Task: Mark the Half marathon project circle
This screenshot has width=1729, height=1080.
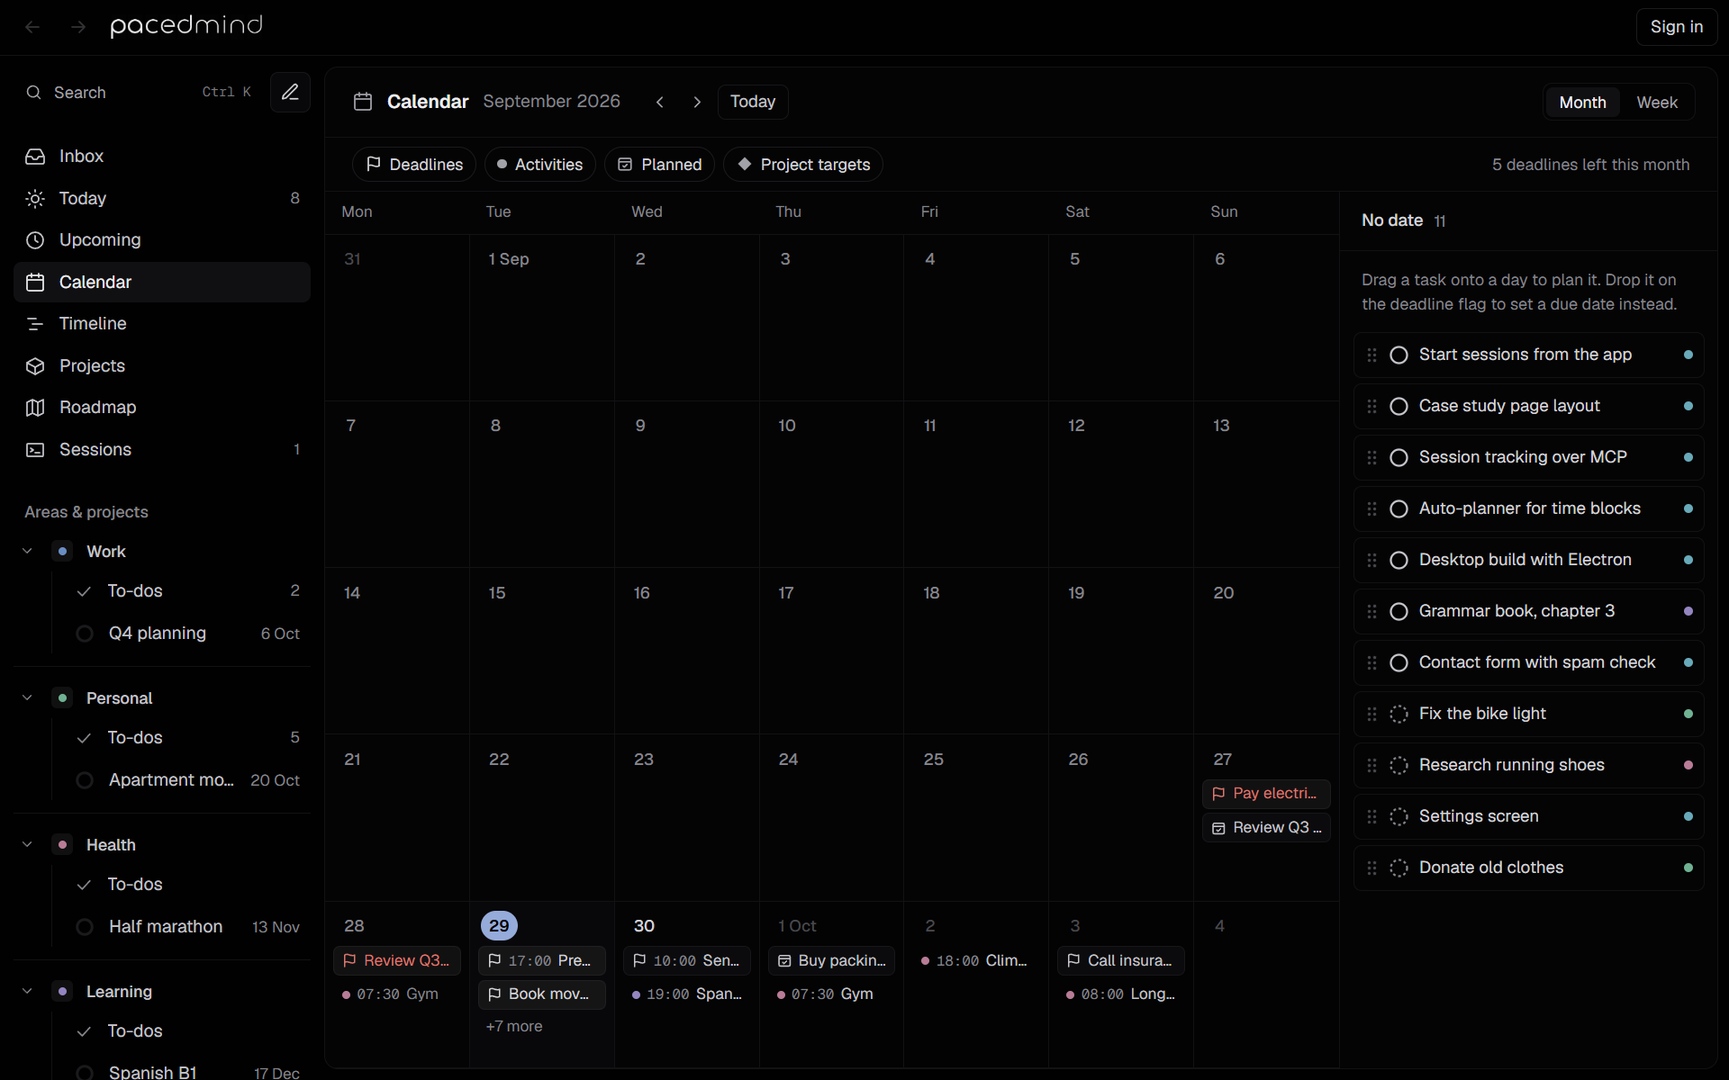Action: pos(85,927)
